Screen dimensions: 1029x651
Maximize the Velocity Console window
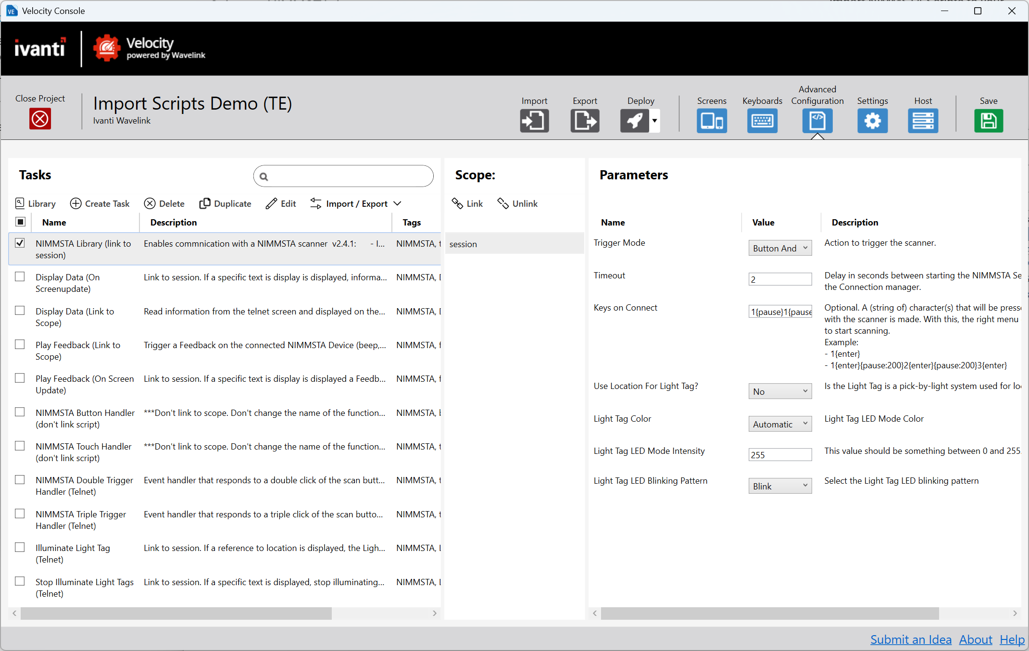click(978, 11)
